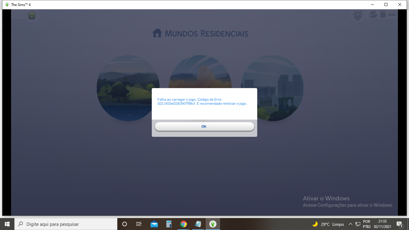Open the list panel icon beside households
The height and width of the screenshot is (230, 409).
pyautogui.click(x=383, y=14)
